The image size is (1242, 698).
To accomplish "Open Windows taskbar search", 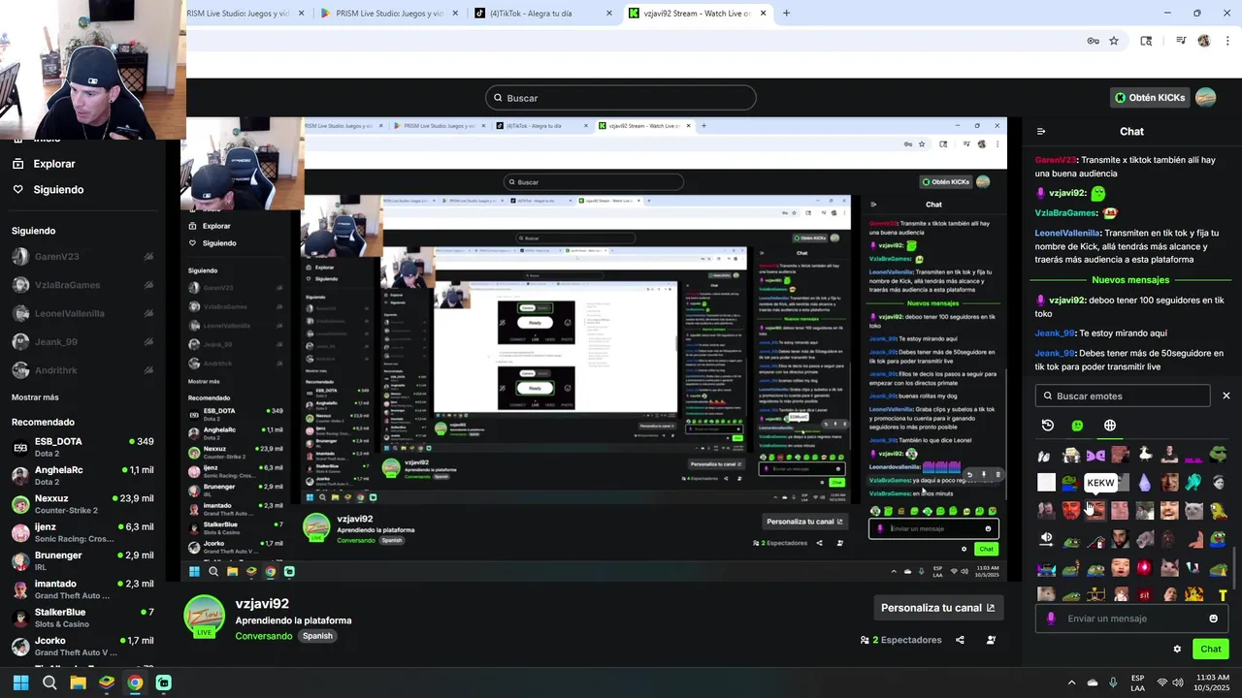I will 49,683.
